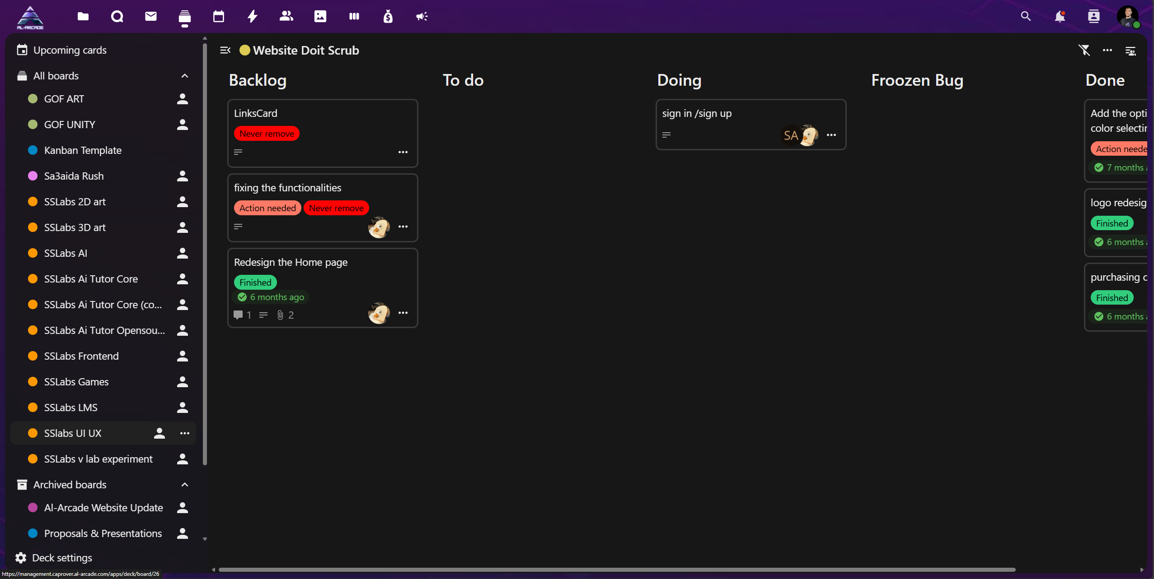Select the SSLabs Frontend board

(81, 356)
